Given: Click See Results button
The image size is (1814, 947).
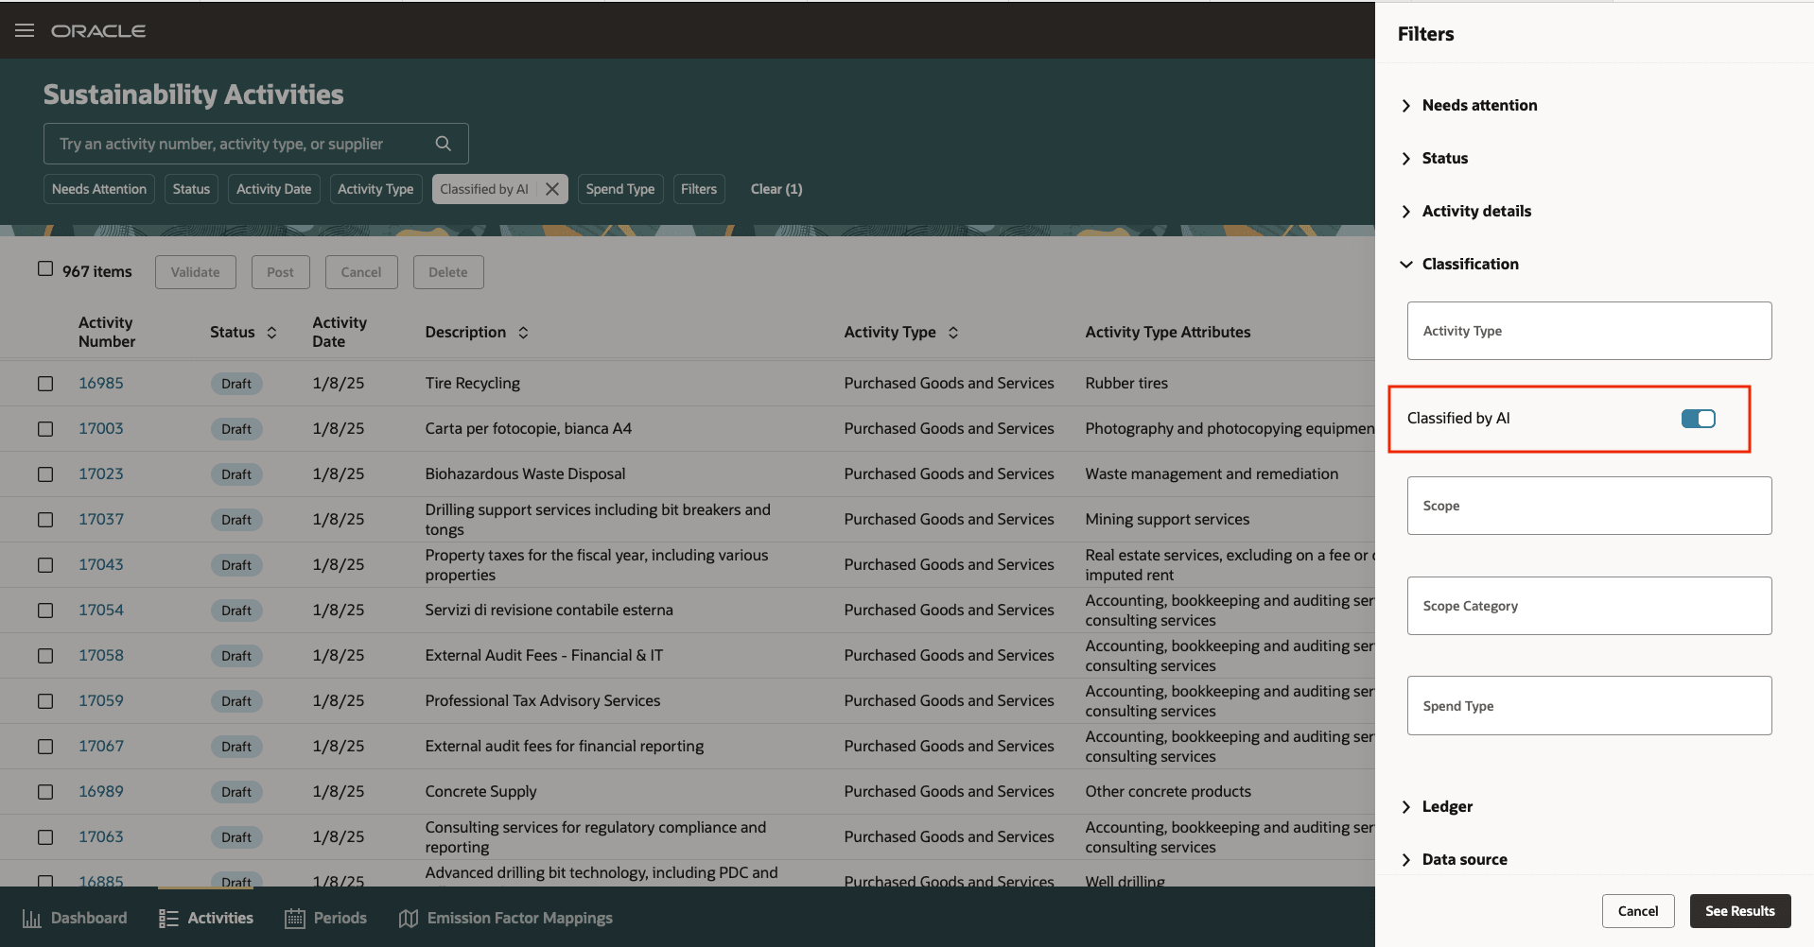Looking at the screenshot, I should 1740,911.
